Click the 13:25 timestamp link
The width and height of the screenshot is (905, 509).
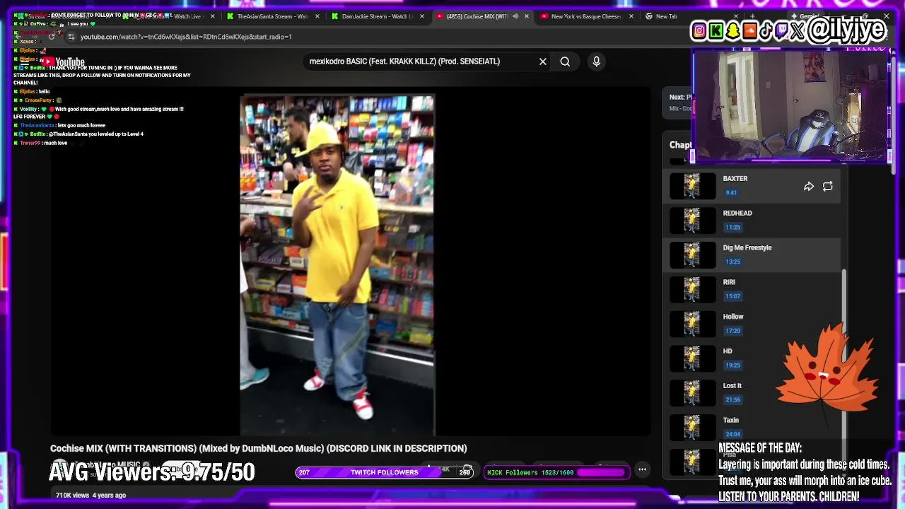[732, 262]
